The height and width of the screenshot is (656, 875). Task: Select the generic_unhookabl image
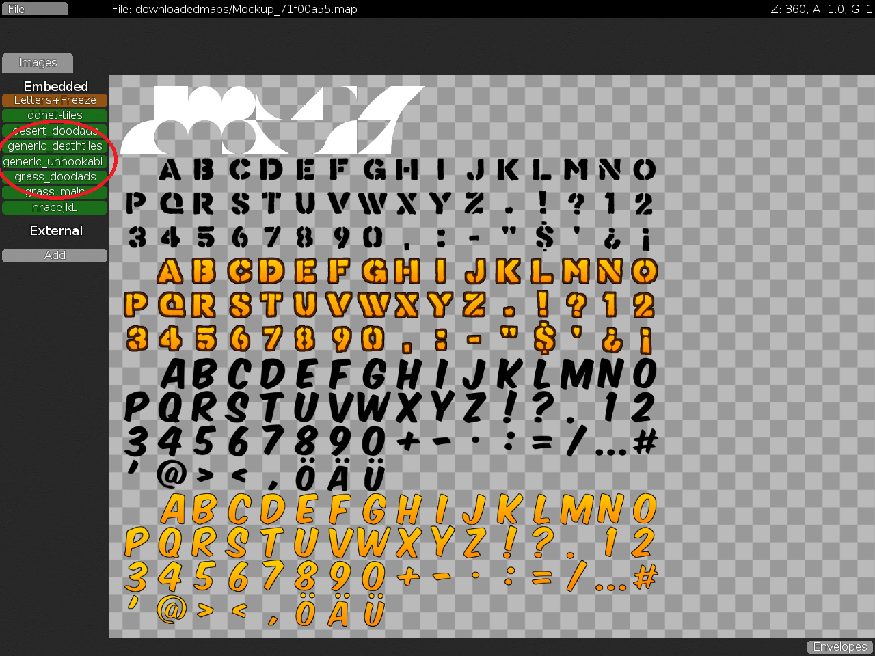pyautogui.click(x=55, y=161)
